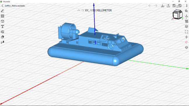189x106 pixels.
Task: Click the view orientation cube
Action: coord(177,15)
